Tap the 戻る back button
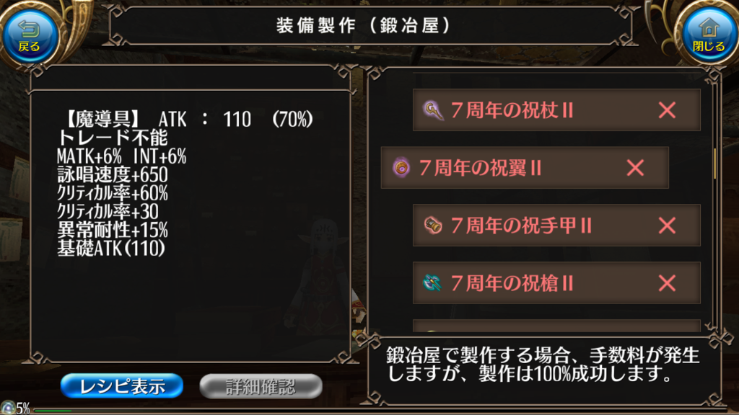Viewport: 739px width, 415px height. (30, 37)
